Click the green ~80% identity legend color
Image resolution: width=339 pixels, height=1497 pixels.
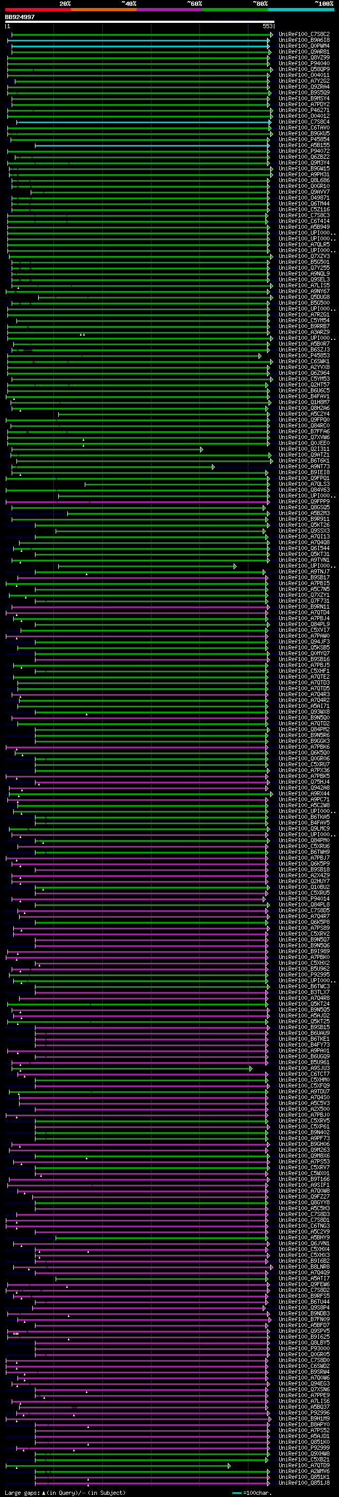(x=235, y=10)
